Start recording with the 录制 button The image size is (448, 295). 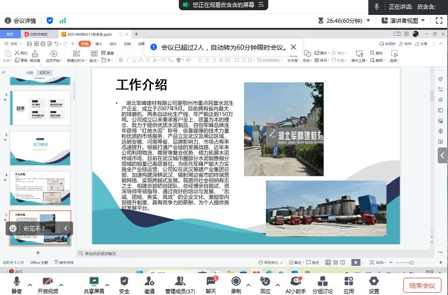tap(236, 285)
